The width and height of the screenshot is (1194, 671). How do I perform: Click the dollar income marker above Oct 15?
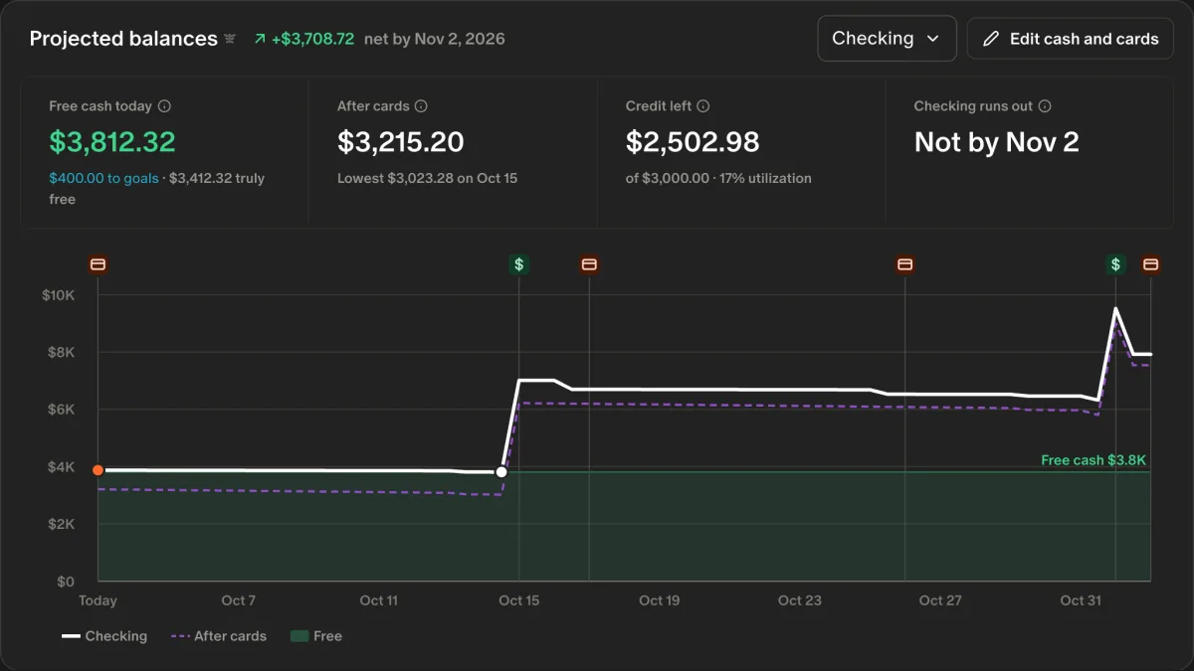[x=519, y=264]
